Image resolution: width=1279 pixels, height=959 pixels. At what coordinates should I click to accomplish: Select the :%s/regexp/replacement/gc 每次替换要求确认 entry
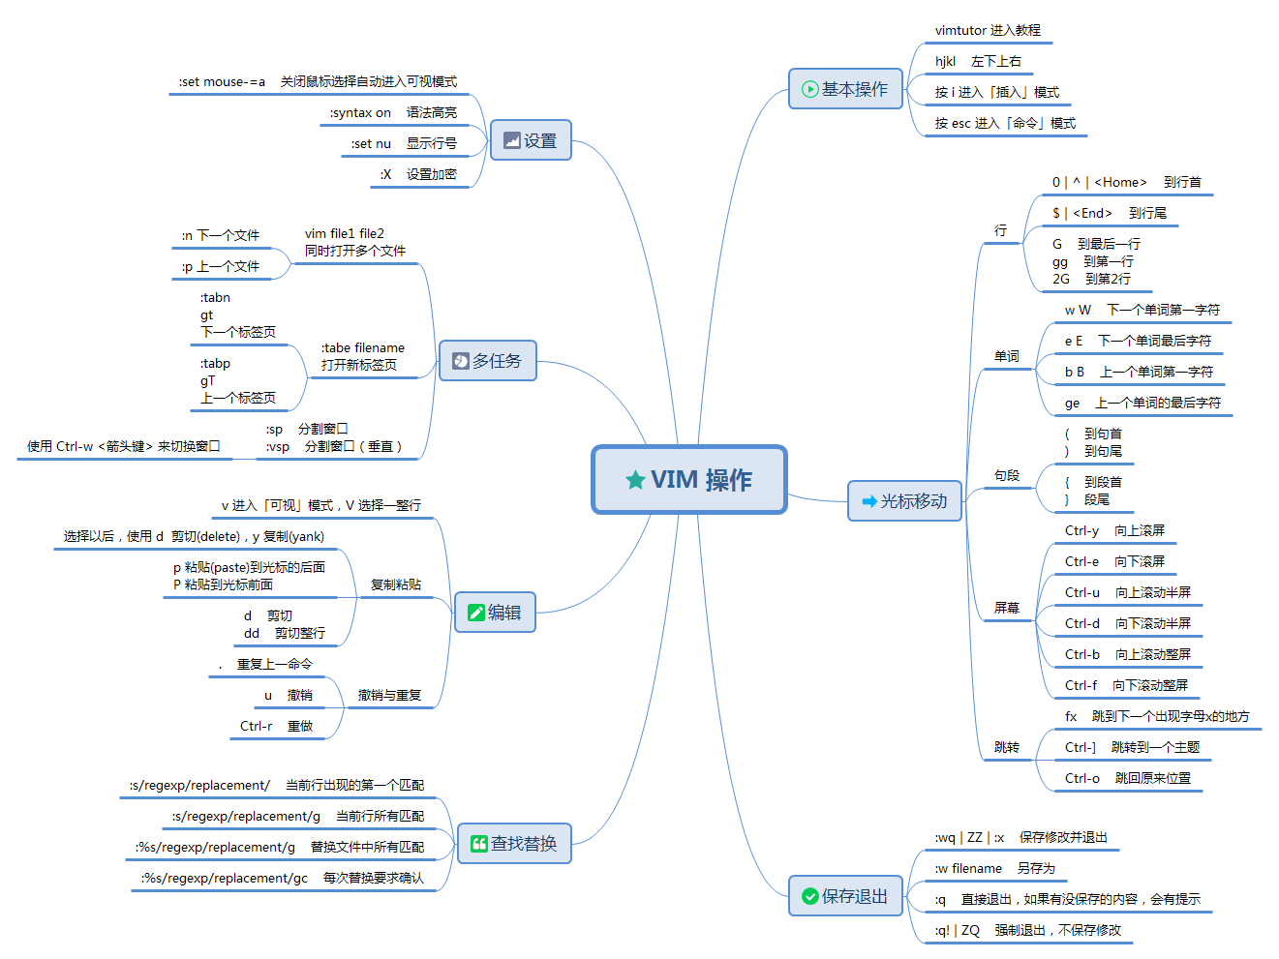click(x=283, y=878)
